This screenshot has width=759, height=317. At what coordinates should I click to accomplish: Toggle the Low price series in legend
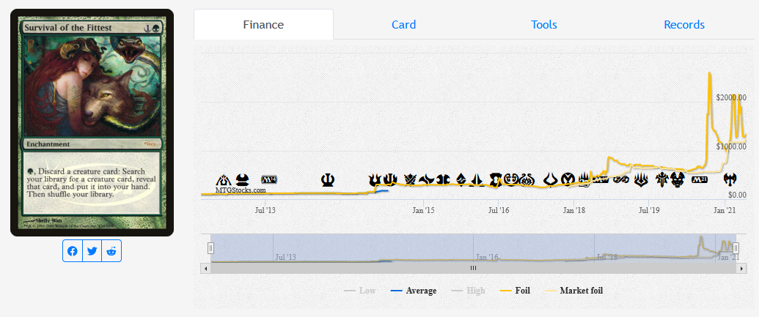pos(360,291)
